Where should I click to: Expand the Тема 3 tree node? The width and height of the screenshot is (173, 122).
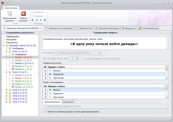coord(7,90)
